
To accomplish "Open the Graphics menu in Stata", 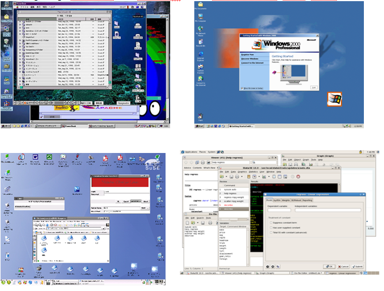I will (x=242, y=172).
